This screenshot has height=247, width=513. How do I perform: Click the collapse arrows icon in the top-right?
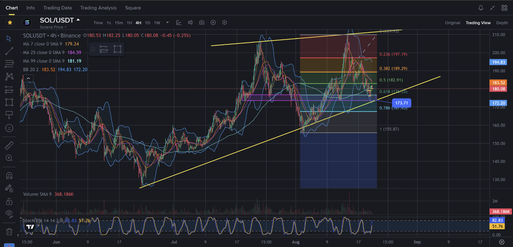[492, 8]
